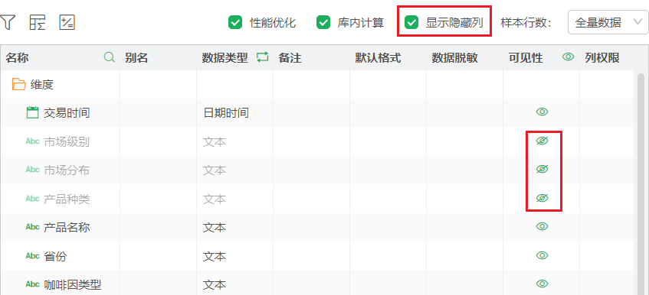Click the Abc icon of 省份
Screen dimensions: 649x295
point(32,256)
